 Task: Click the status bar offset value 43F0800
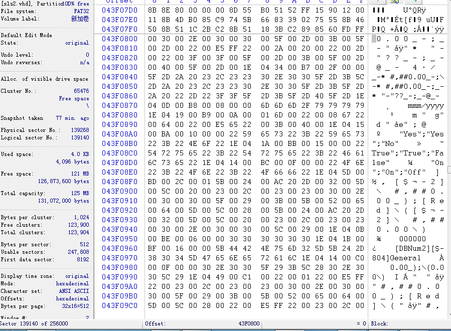[249, 324]
